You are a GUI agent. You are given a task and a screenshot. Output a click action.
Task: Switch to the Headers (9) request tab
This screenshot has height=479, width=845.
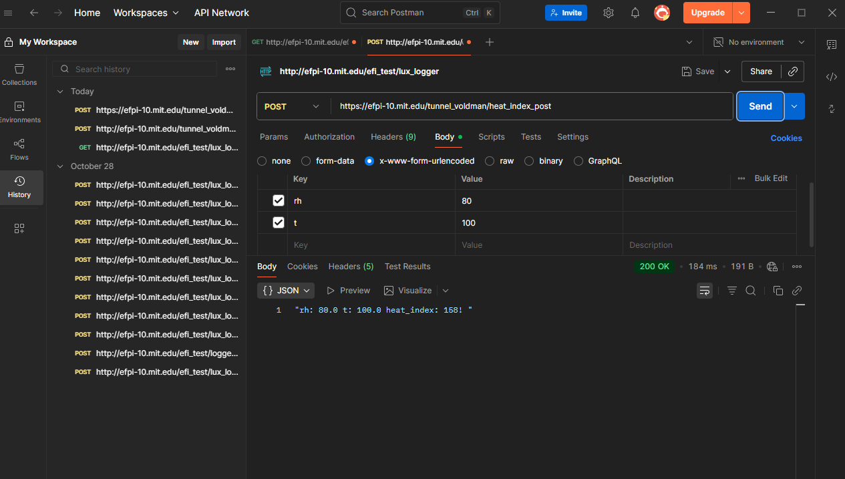point(393,137)
